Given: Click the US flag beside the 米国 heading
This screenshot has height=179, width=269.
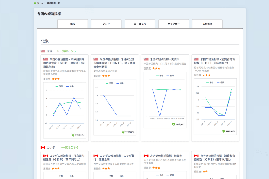Looking at the screenshot, I should (x=43, y=51).
